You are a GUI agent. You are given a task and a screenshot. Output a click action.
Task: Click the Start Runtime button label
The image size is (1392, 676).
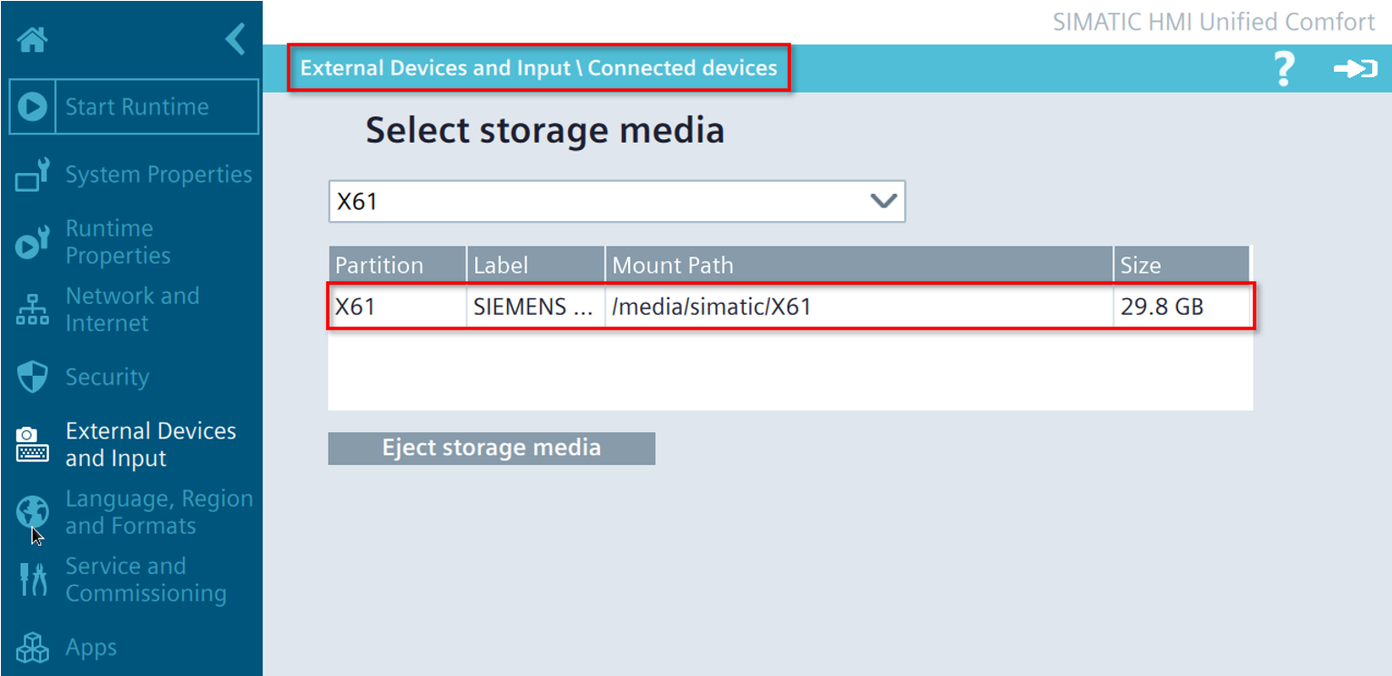coord(137,107)
